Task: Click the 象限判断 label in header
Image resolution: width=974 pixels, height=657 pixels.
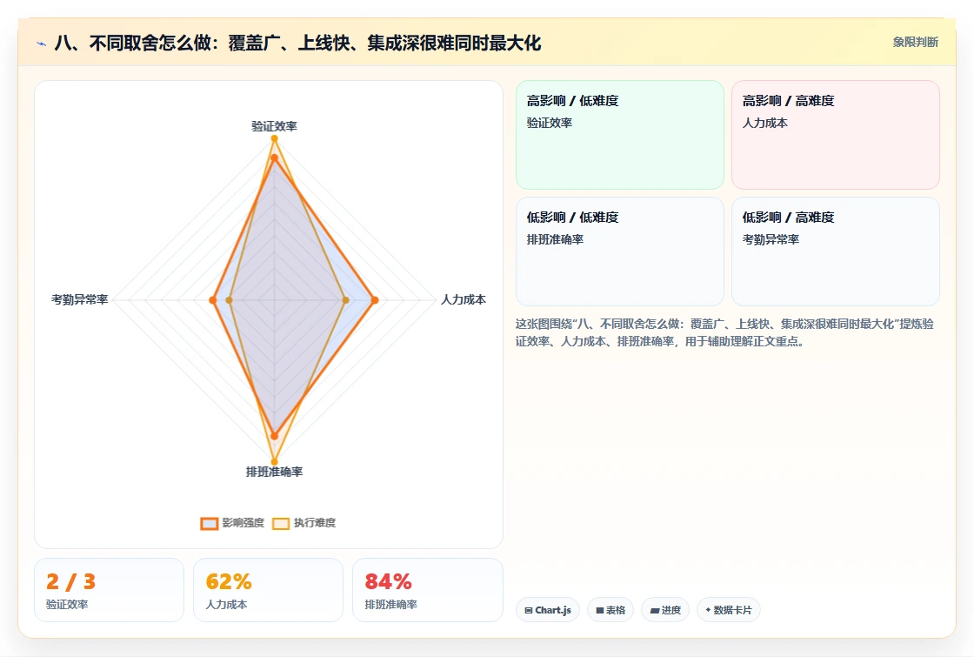Action: [915, 43]
